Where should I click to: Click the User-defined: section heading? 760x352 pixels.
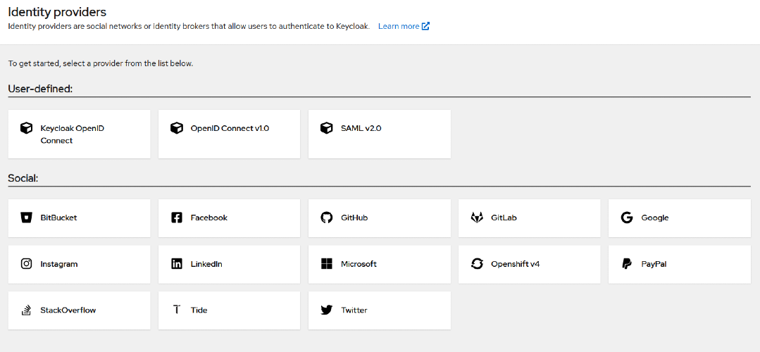coord(40,89)
